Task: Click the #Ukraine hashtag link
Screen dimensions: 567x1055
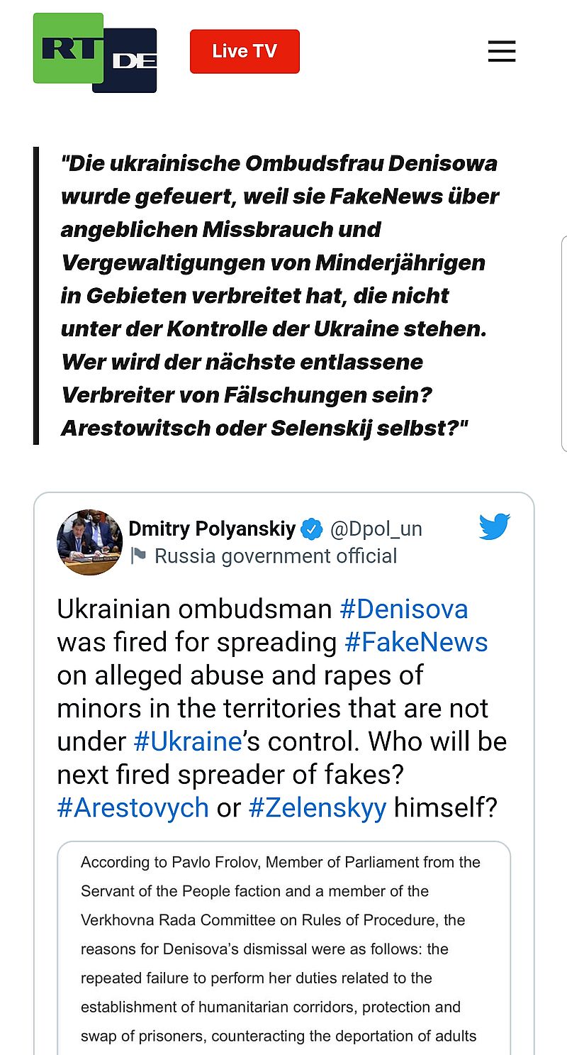Action: [x=188, y=741]
